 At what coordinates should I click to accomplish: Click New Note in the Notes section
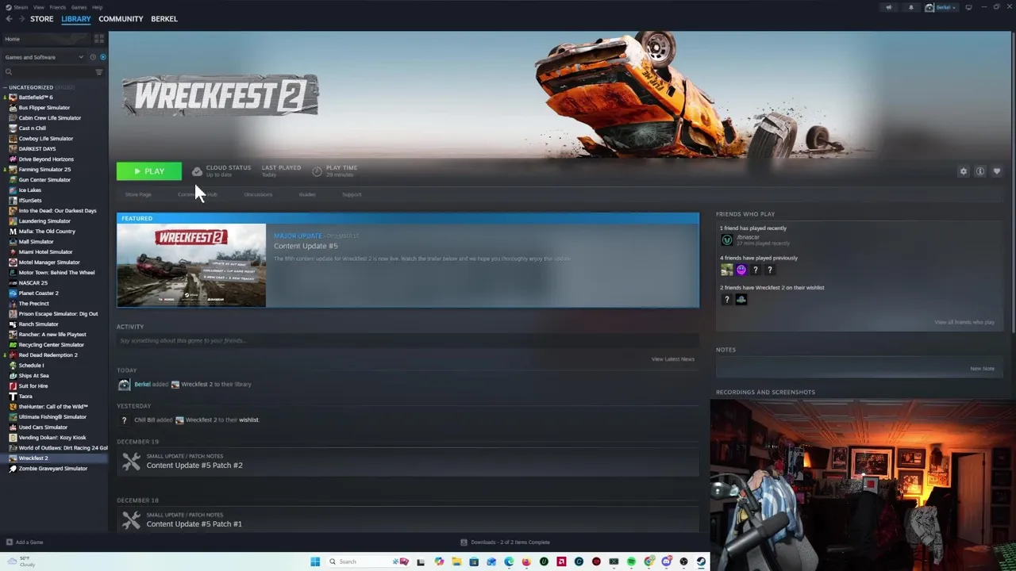point(982,369)
